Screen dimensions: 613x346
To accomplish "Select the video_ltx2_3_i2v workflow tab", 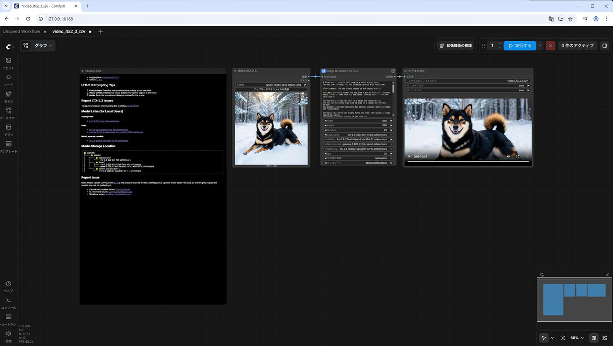I will coord(68,32).
